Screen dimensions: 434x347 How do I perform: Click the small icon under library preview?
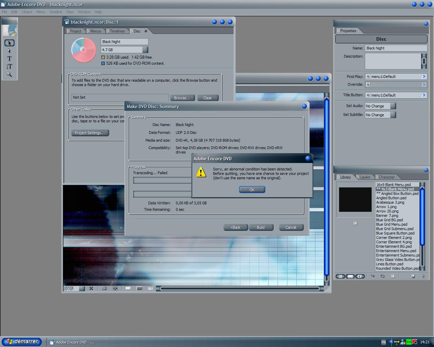click(355, 223)
